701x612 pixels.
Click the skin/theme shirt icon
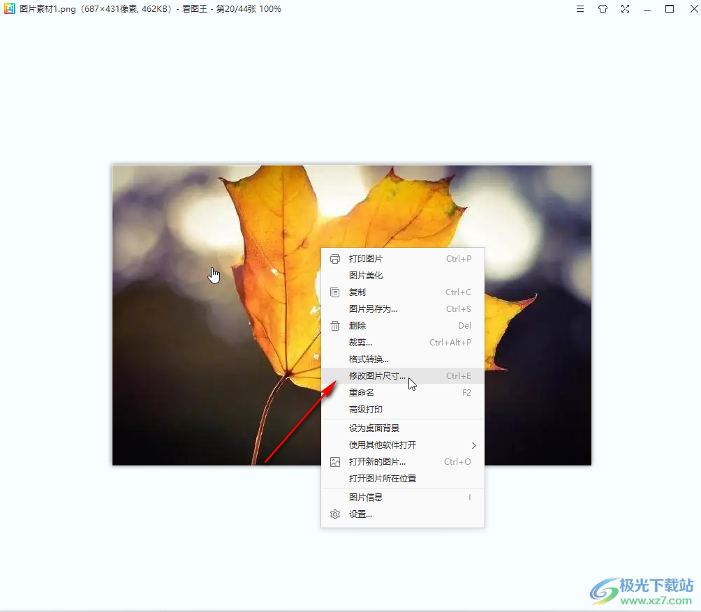[x=603, y=9]
